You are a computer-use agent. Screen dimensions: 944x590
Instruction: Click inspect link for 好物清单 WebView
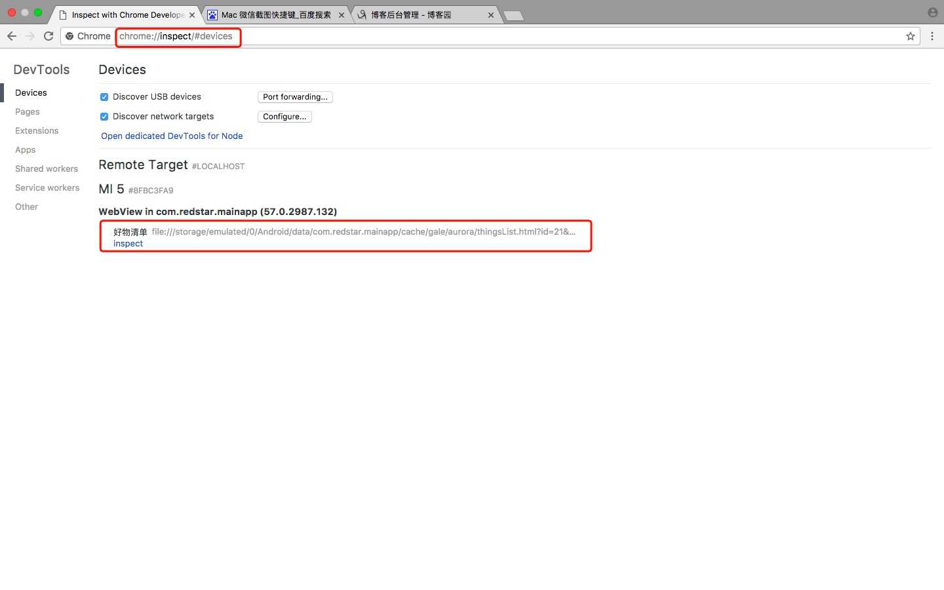pos(128,243)
